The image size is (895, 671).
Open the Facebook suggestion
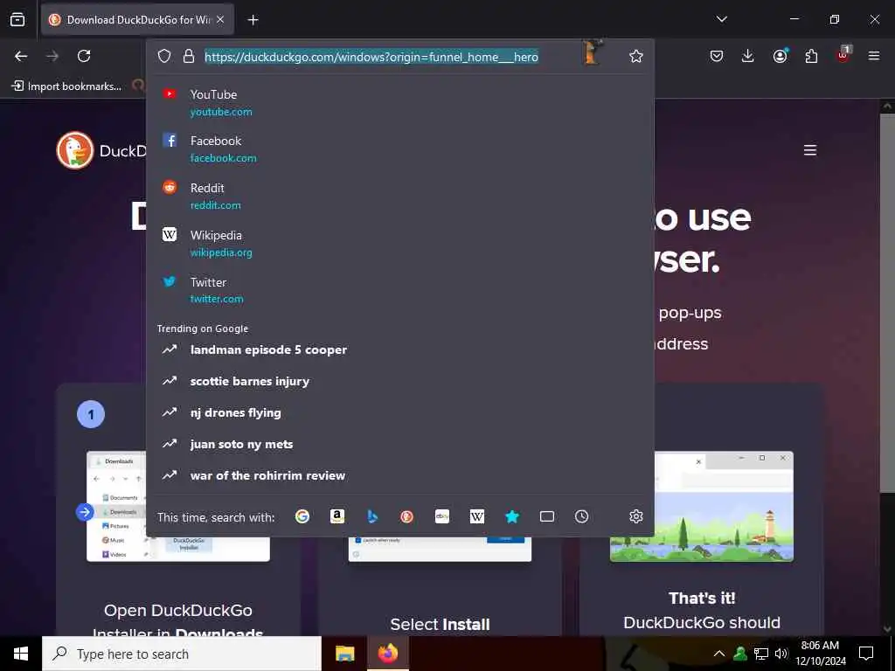coord(399,149)
